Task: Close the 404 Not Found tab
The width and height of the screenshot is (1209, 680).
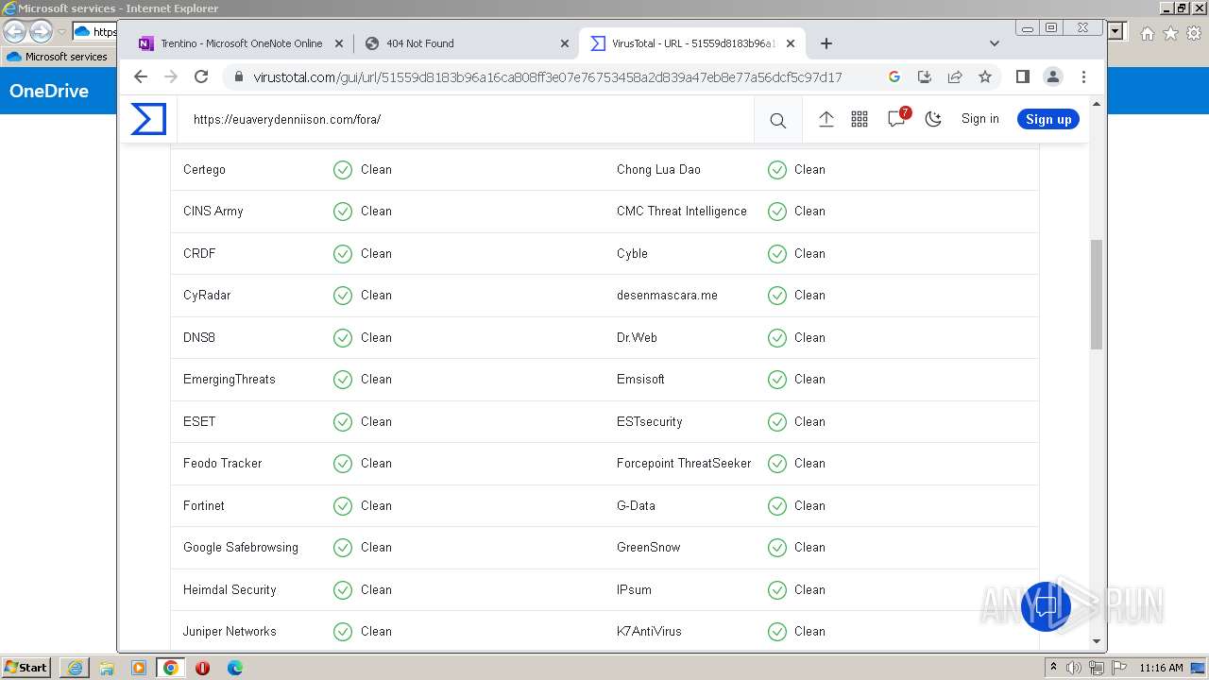Action: pyautogui.click(x=565, y=43)
